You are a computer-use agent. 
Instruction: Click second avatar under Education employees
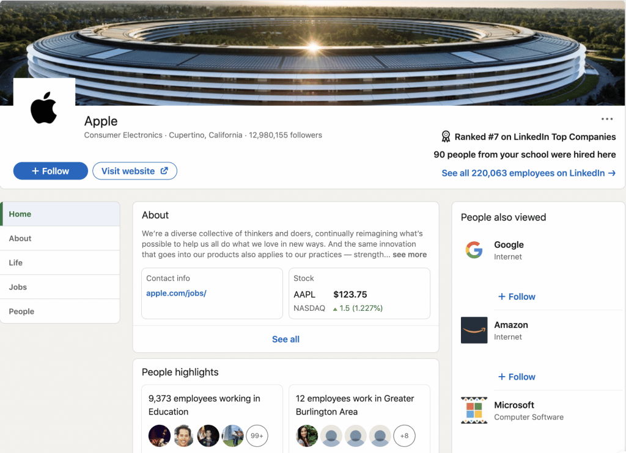point(183,436)
